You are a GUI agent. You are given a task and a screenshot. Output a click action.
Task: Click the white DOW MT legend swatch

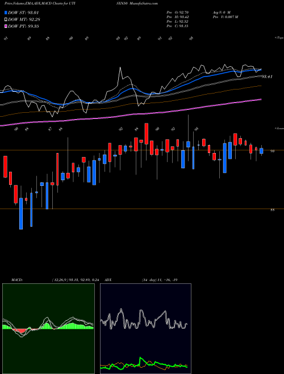click(x=6, y=20)
